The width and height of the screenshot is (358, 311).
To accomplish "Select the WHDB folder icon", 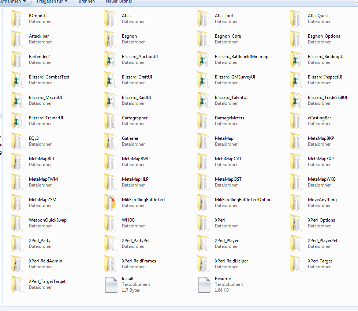I will click(x=110, y=223).
